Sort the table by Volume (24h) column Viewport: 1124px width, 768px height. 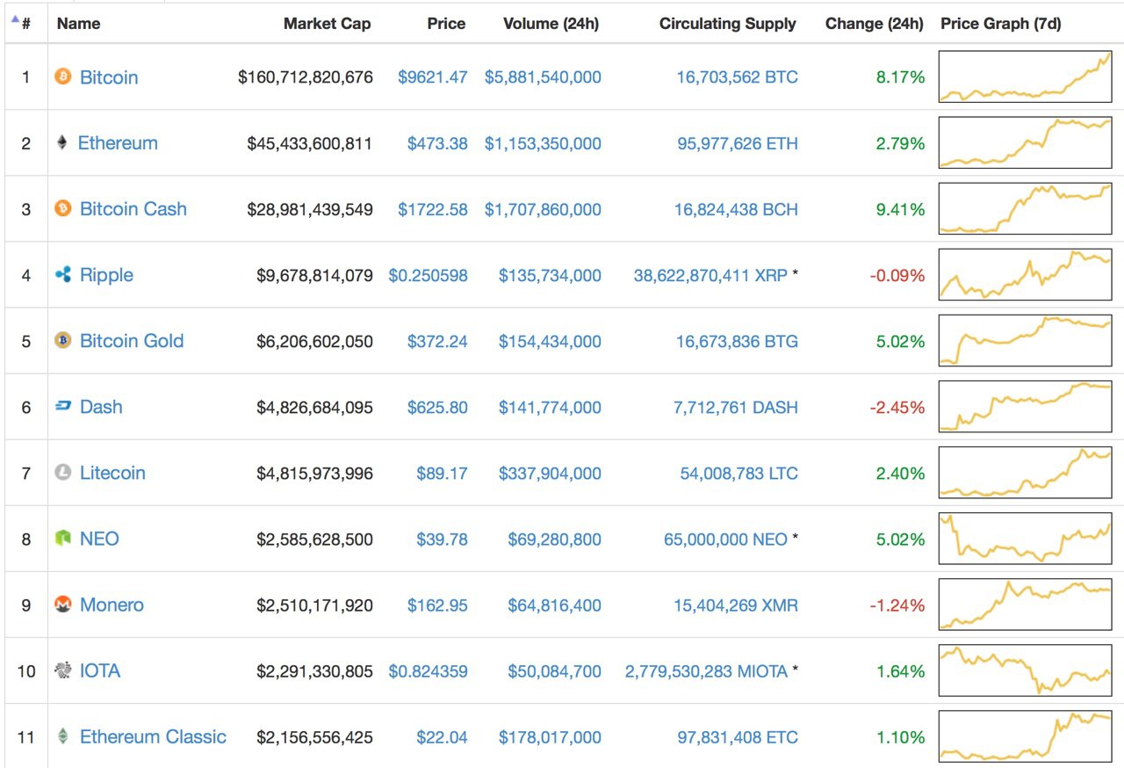click(x=551, y=24)
